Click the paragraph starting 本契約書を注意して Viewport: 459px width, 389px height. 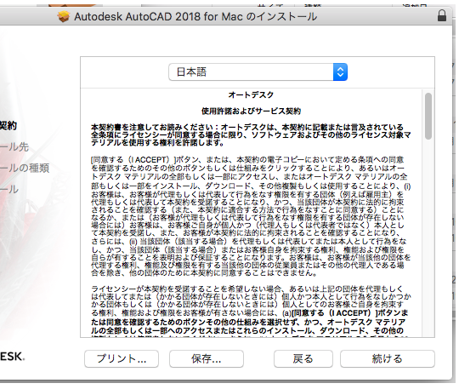(251, 134)
